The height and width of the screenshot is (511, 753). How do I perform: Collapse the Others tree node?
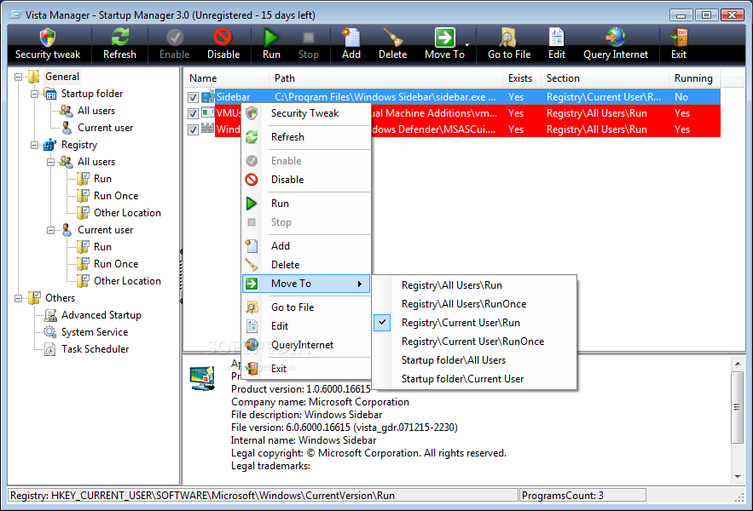[x=18, y=298]
